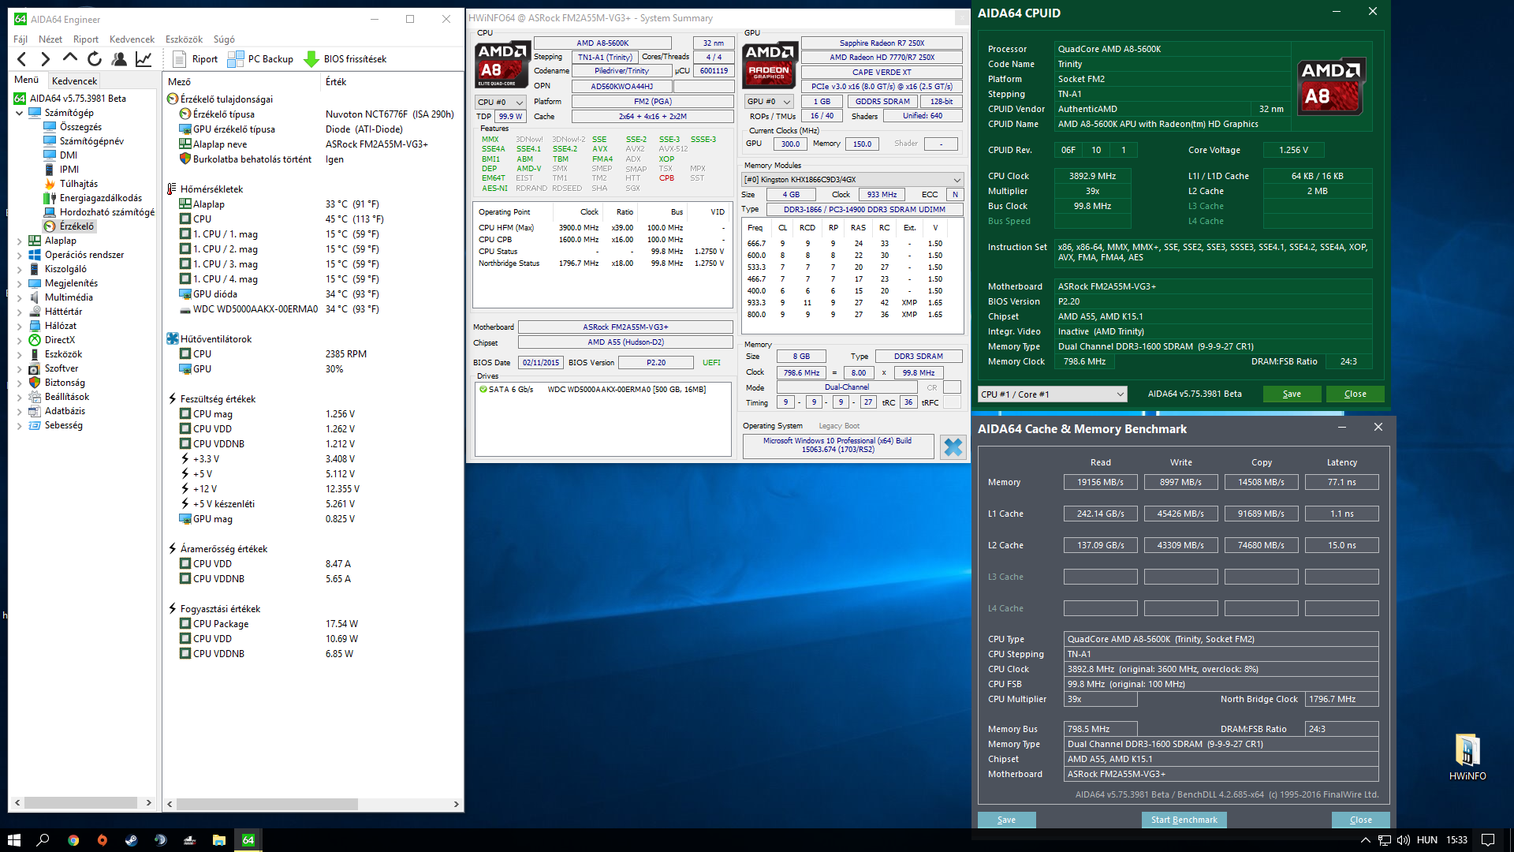Click Save in Cache & Memory Benchmark
The height and width of the screenshot is (852, 1514).
click(1006, 820)
